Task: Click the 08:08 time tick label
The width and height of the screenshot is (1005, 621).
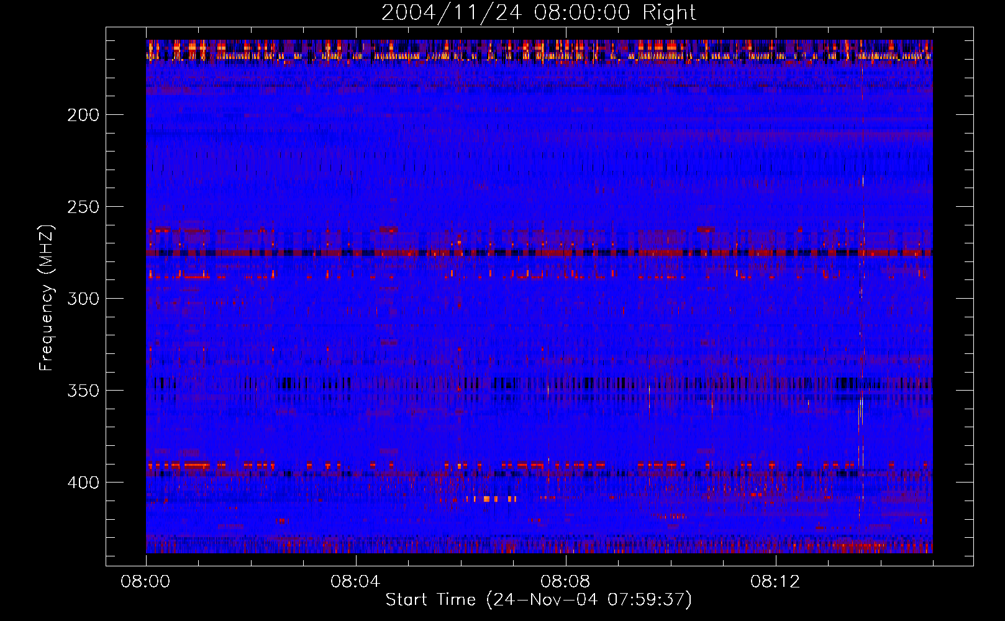Action: coord(565,582)
